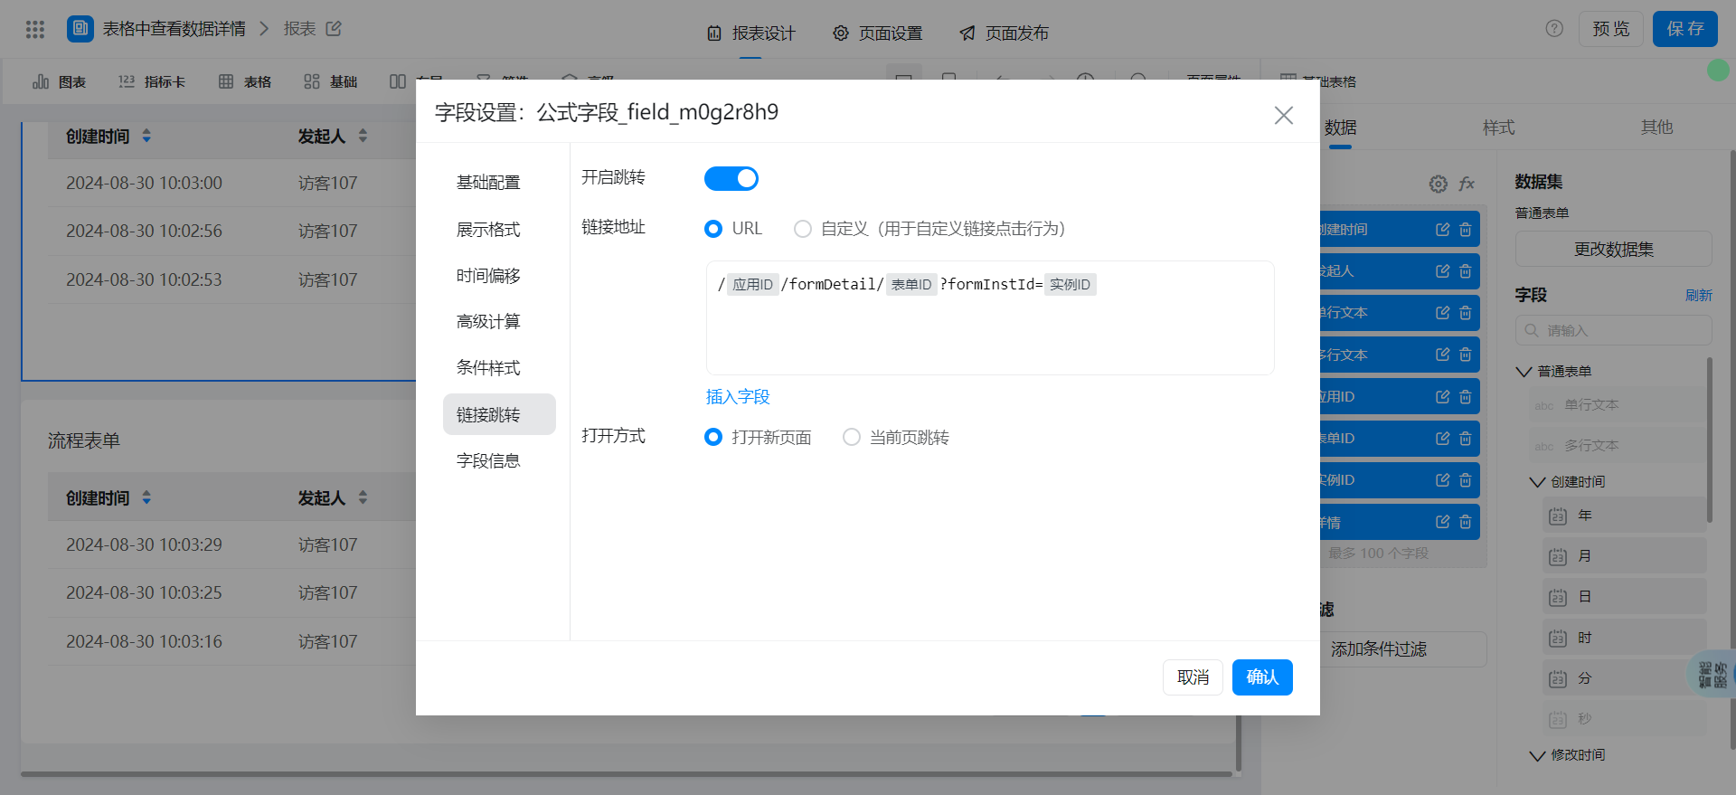Open the 页面设置 top tab
Viewport: 1736px width, 795px height.
(x=877, y=33)
